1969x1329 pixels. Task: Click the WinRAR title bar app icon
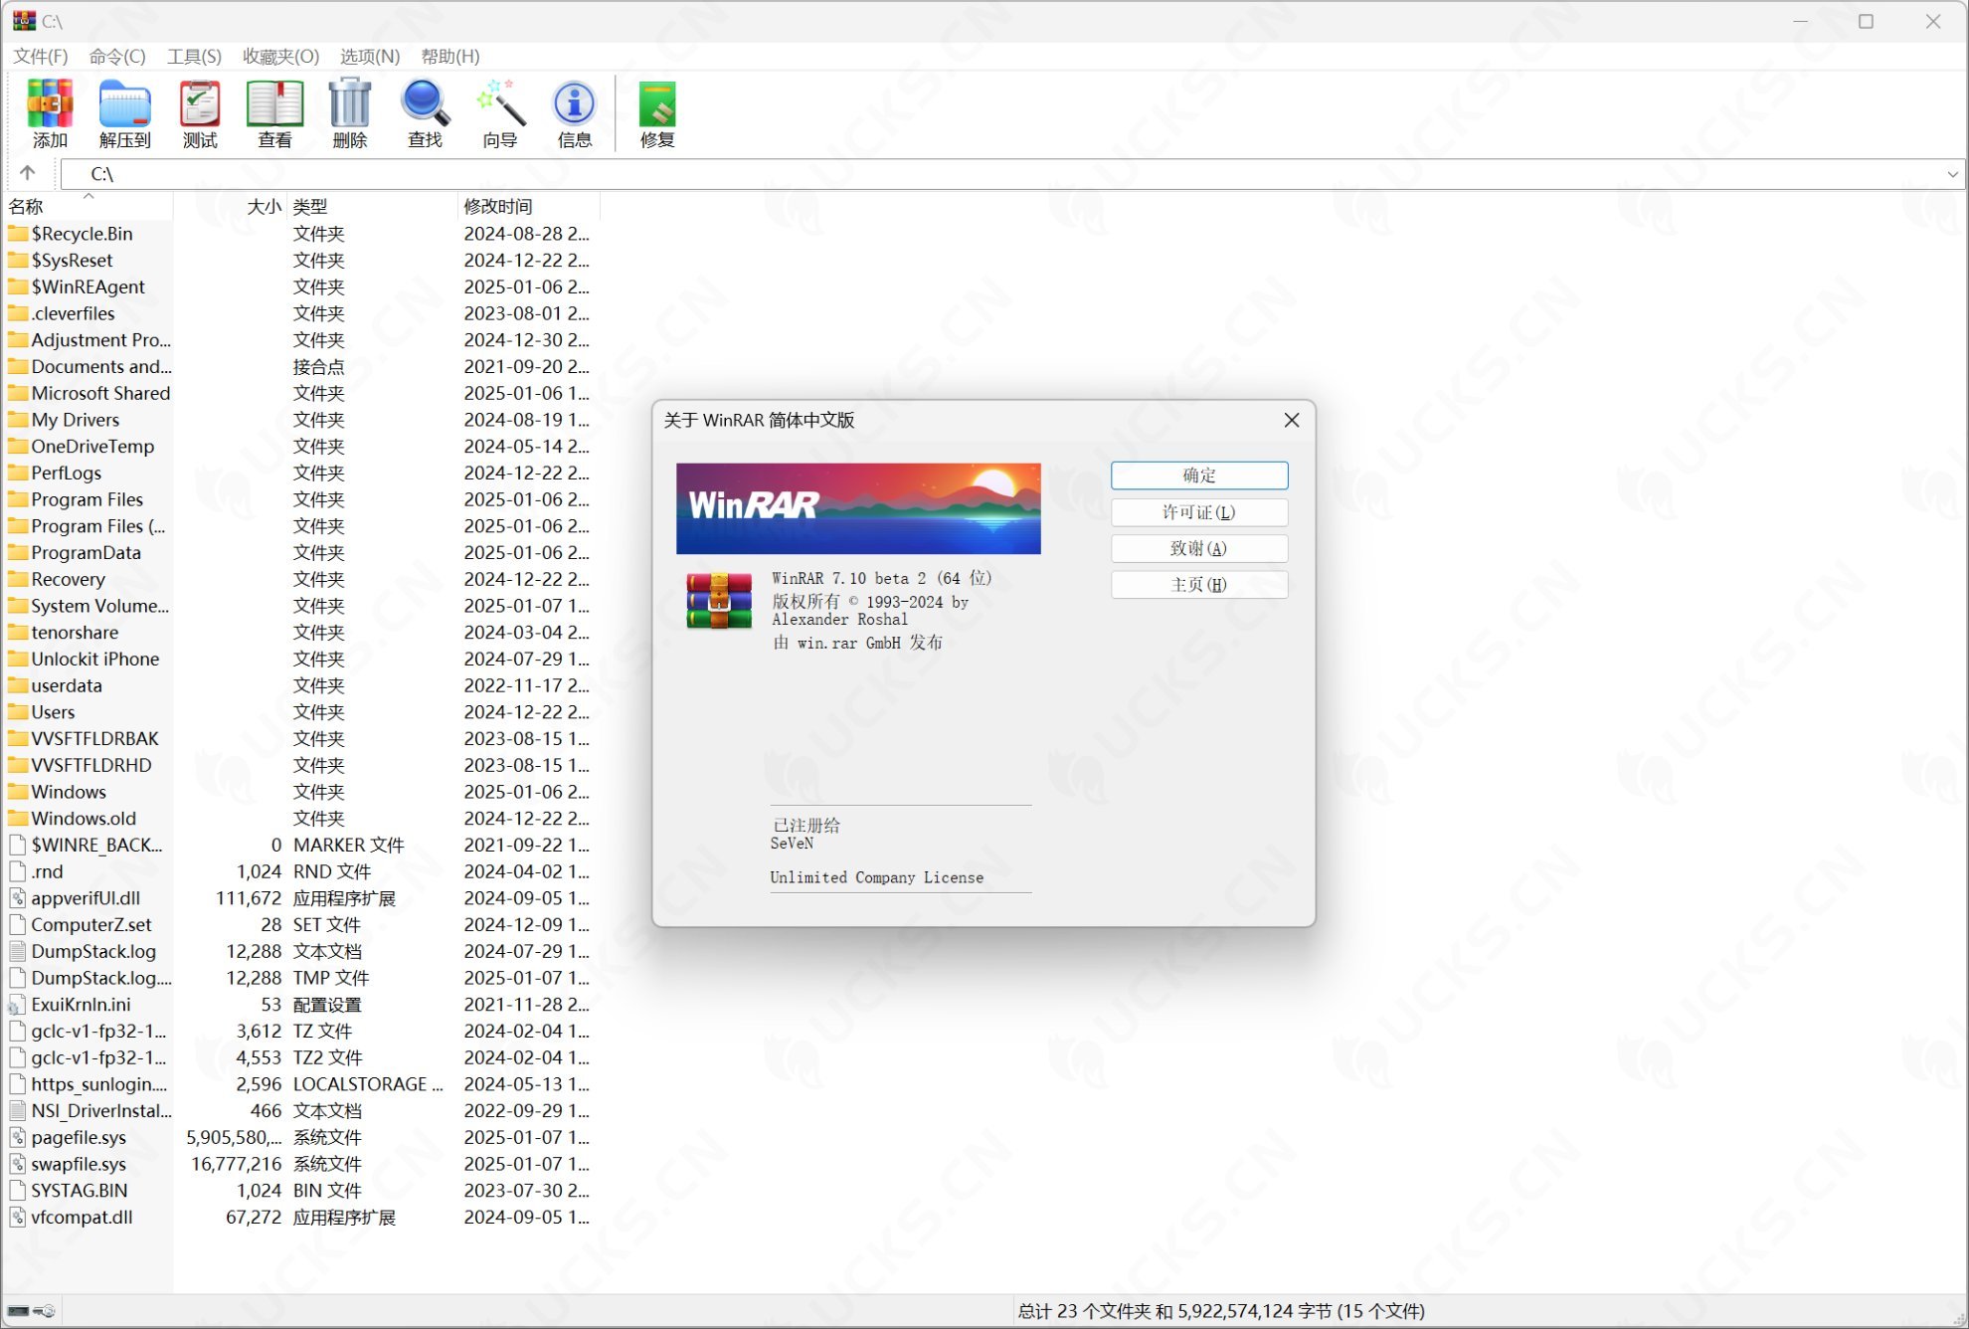click(x=24, y=21)
